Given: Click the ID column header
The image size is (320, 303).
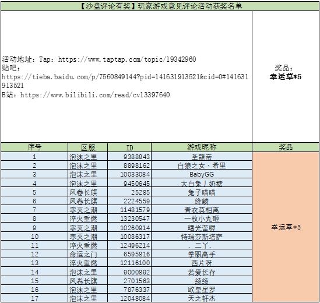Looking at the screenshot, I should coord(129,147).
